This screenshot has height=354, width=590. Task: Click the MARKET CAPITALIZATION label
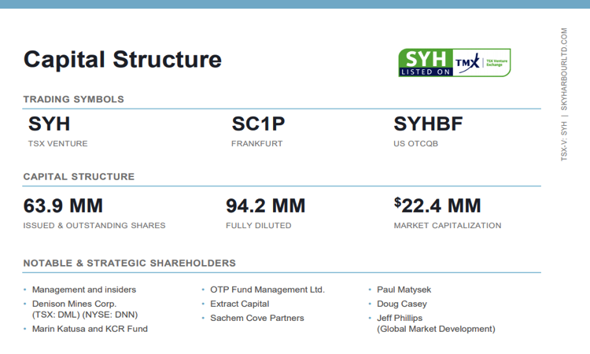[448, 225]
